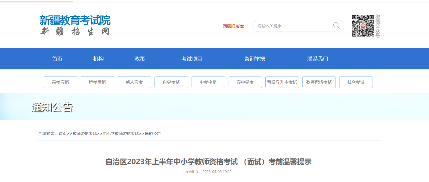Screen dimensions: 429x182
Task: Click the magnifying glass search icon
Action: pos(336,26)
